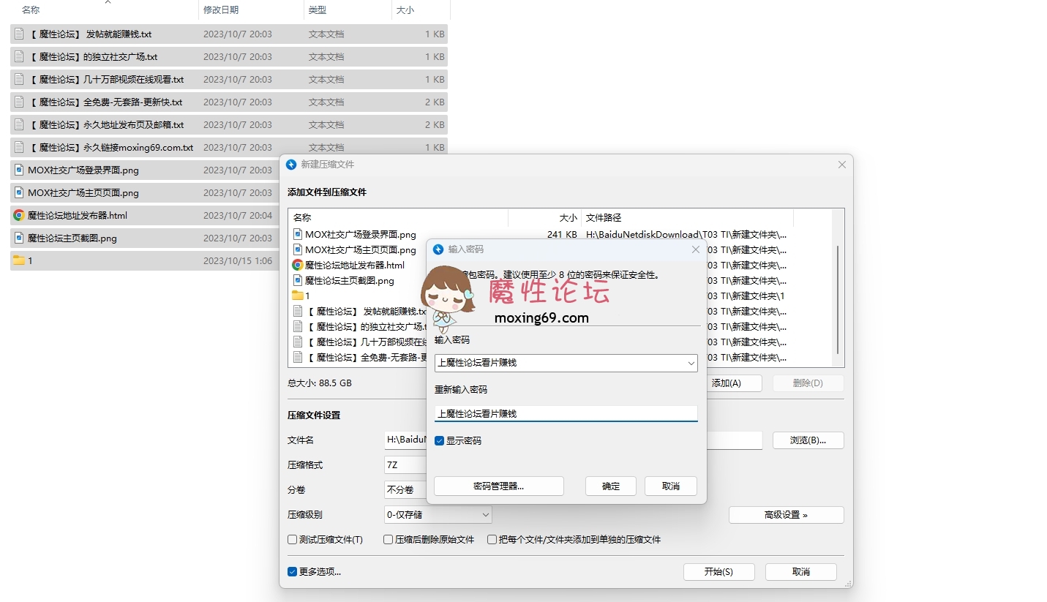
Task: Click the Bandizip icon in the 新建压缩文件 title bar
Action: [291, 165]
